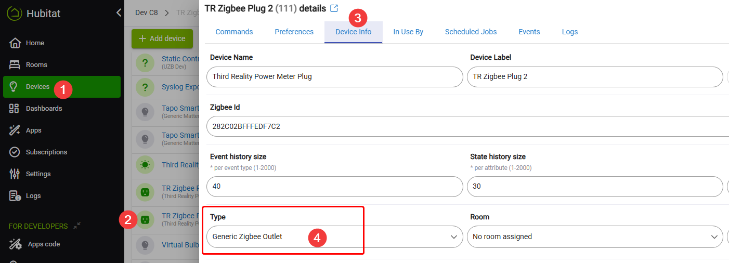
Task: Switch to the Scheduled Jobs tab
Action: (471, 32)
